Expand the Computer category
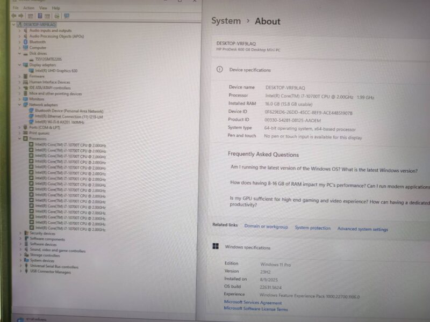The width and height of the screenshot is (430, 322). tap(20, 48)
